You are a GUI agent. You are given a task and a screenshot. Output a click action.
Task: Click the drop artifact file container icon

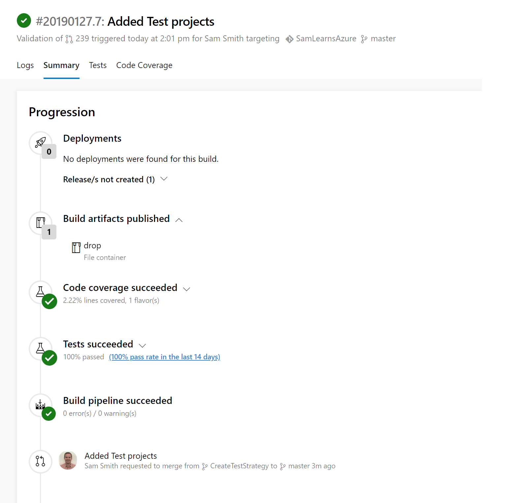pyautogui.click(x=76, y=247)
